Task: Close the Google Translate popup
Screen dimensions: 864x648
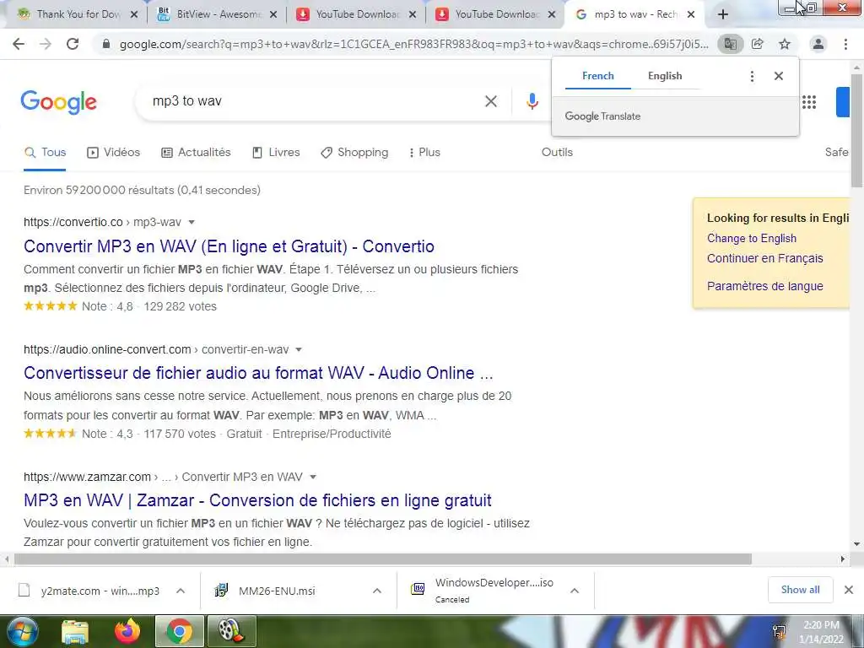Action: pos(779,76)
